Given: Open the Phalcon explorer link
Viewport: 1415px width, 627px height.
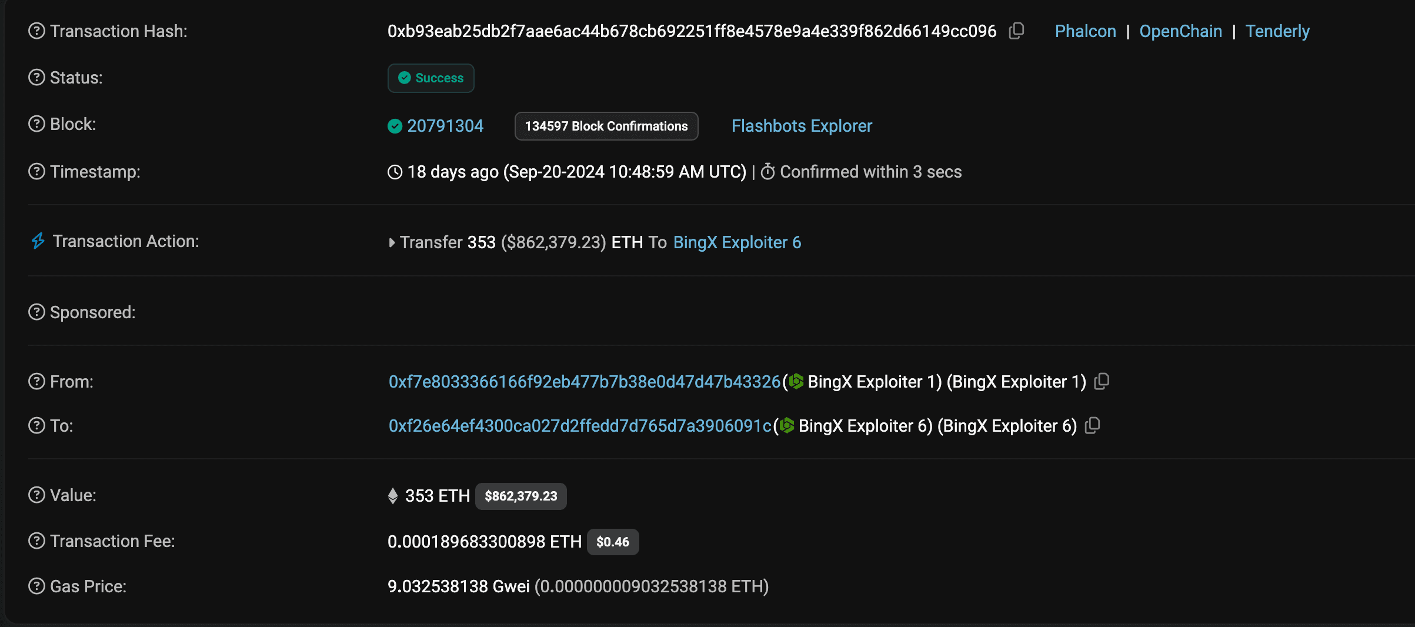Looking at the screenshot, I should click(x=1084, y=31).
